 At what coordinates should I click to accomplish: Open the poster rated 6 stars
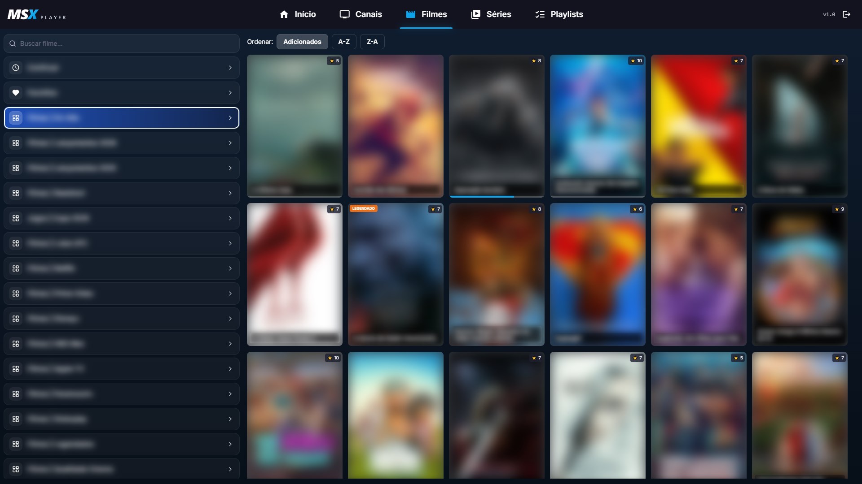[598, 274]
